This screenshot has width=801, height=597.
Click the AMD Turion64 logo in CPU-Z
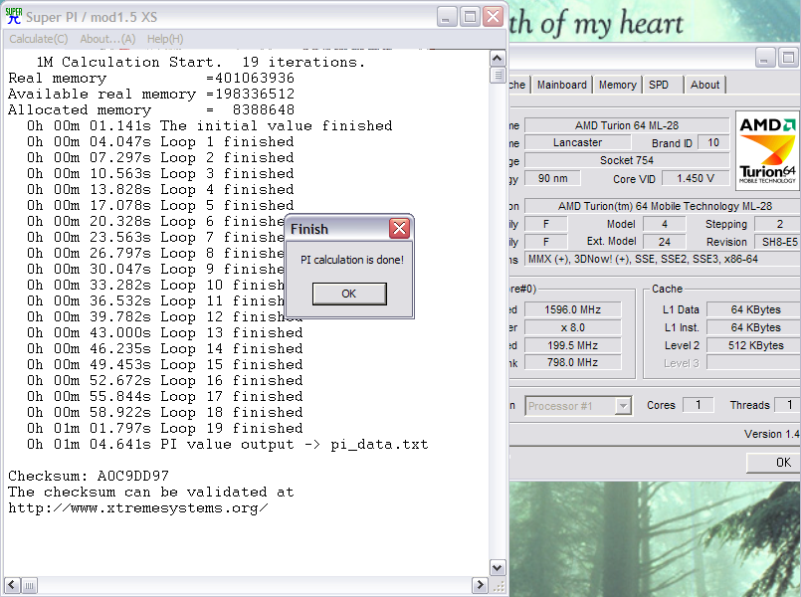point(768,150)
